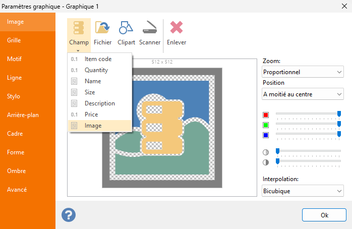Open the Ombre settings tab
This screenshot has height=229, width=352.
(x=28, y=171)
